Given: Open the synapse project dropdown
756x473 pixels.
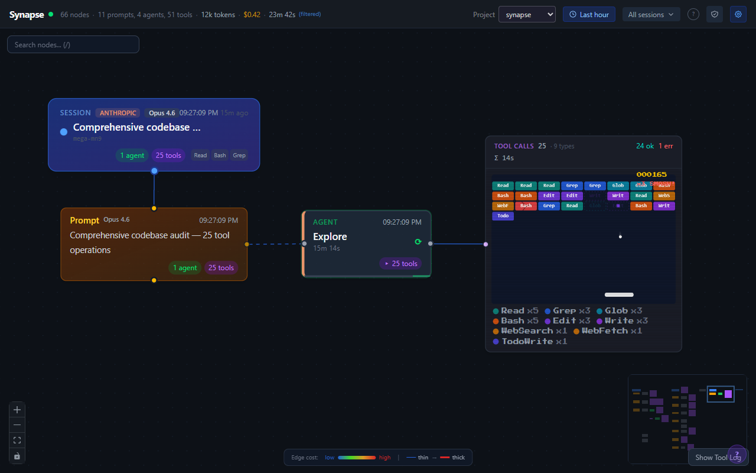Looking at the screenshot, I should (527, 14).
